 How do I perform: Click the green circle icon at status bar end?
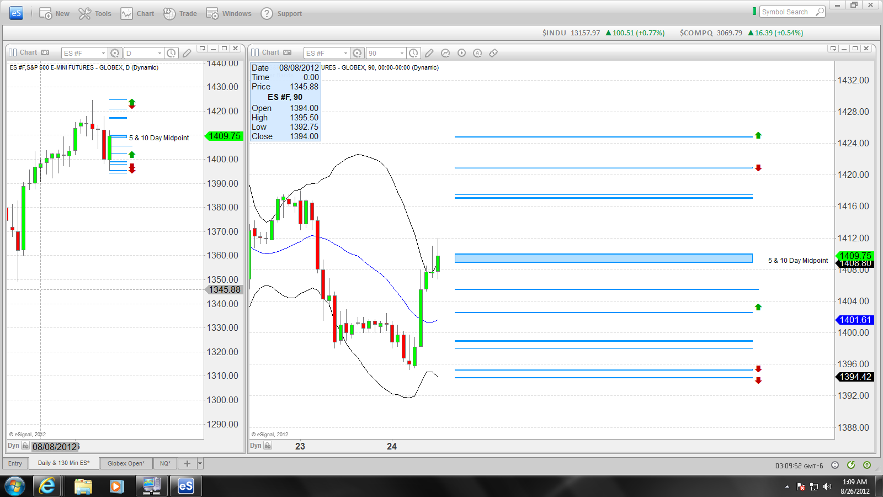tap(867, 466)
